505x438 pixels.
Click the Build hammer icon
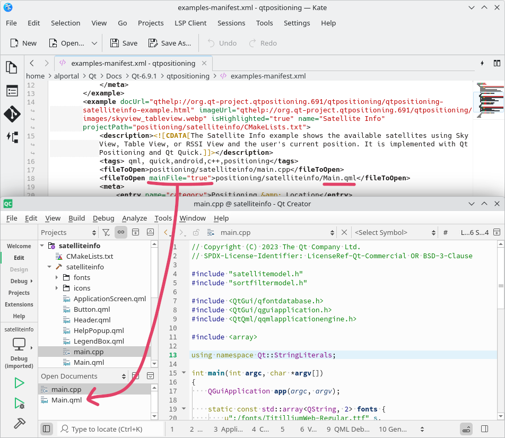[19, 423]
